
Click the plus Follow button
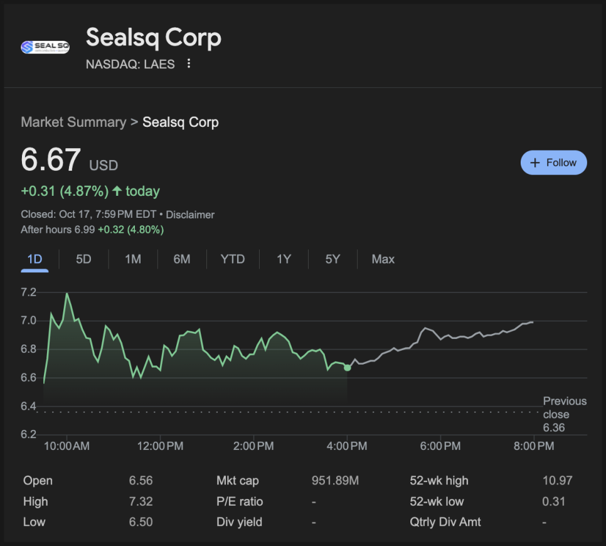[x=553, y=163]
